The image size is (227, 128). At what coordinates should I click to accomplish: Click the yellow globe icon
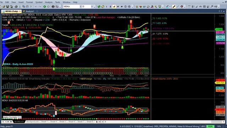point(103,6)
